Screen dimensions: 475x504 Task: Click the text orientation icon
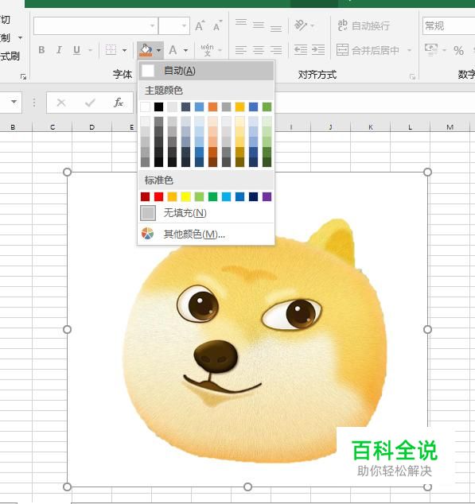pos(301,25)
